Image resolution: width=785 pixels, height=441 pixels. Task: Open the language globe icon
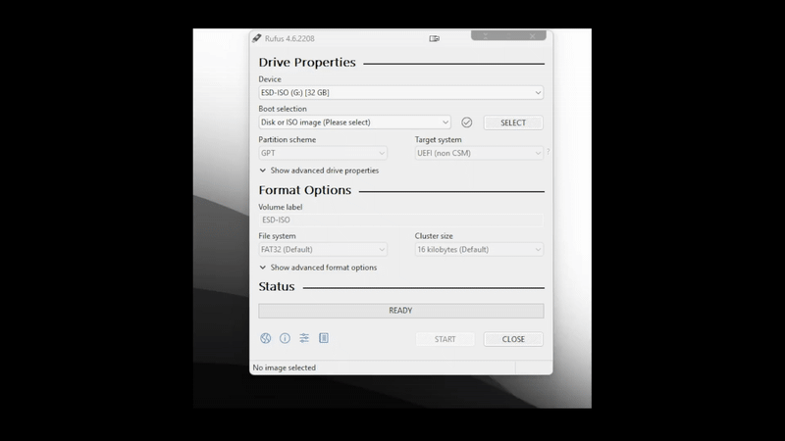(265, 338)
